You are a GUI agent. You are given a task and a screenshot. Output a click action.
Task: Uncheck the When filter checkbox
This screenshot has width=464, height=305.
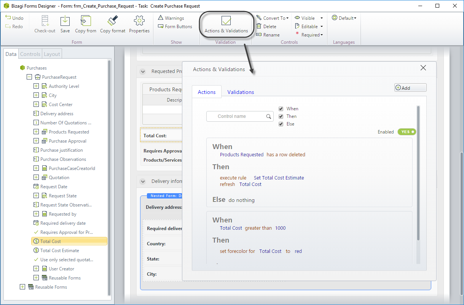281,109
